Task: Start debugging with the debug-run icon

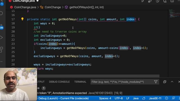Action: click(x=150, y=1)
